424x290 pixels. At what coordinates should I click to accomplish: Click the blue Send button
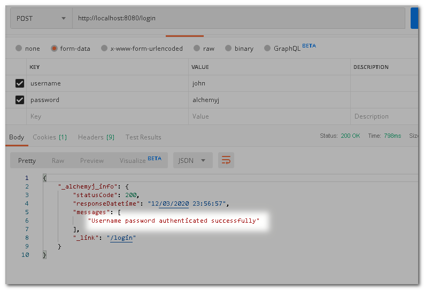[414, 18]
